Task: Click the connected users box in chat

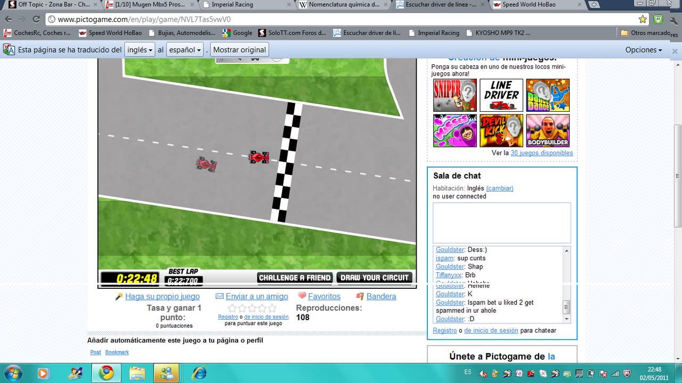Action: pos(501,222)
